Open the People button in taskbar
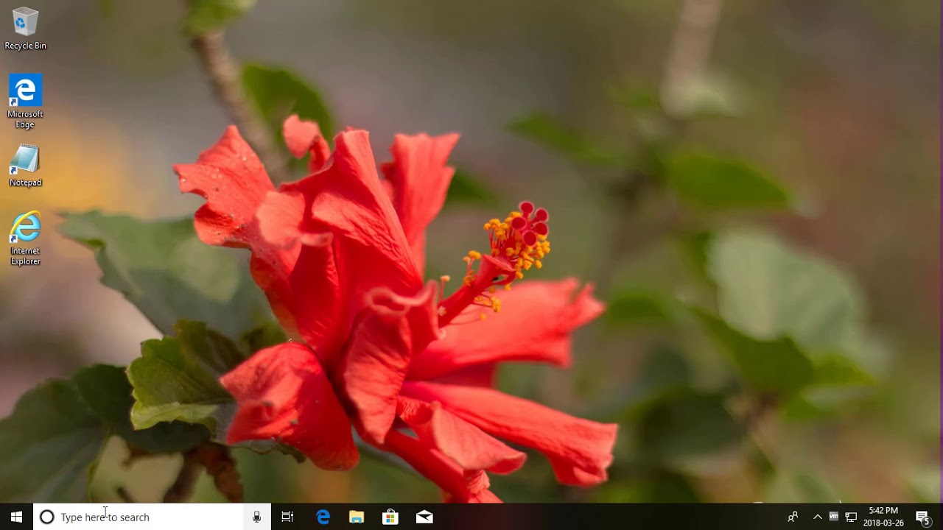The height and width of the screenshot is (530, 943). click(x=793, y=517)
